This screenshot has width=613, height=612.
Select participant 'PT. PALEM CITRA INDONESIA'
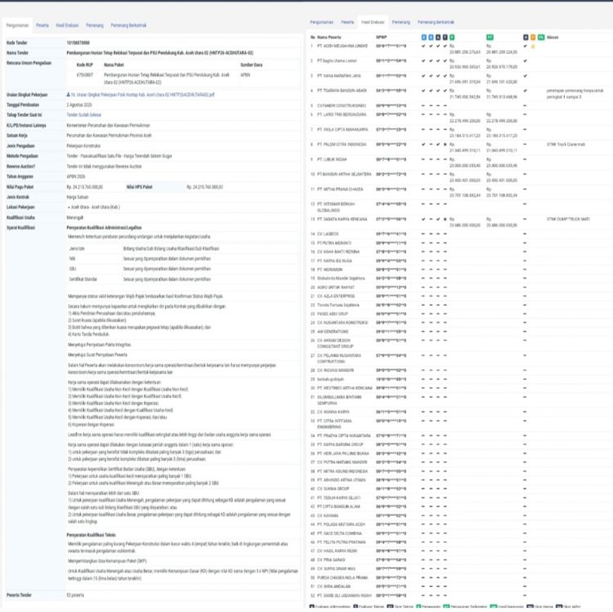point(342,145)
